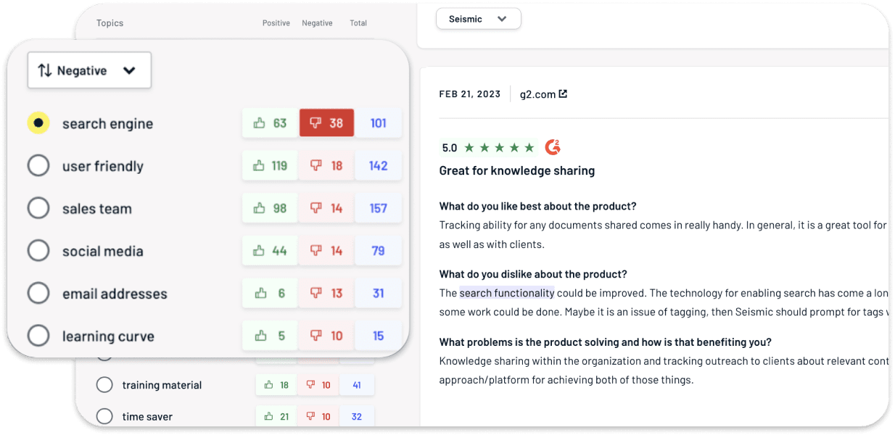Open the Seismic product dropdown
The width and height of the screenshot is (895, 435).
[478, 19]
